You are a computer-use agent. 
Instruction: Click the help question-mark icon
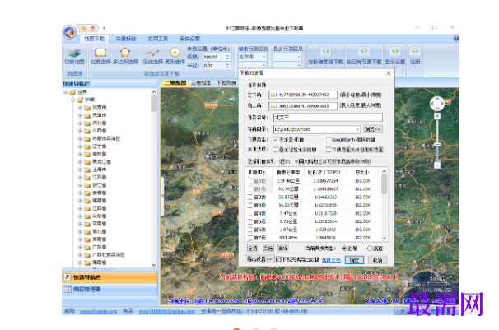click(456, 39)
